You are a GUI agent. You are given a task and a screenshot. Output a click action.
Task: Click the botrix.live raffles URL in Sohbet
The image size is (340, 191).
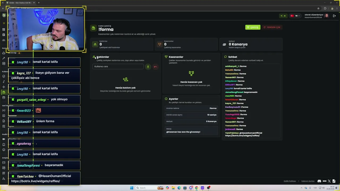242,136
